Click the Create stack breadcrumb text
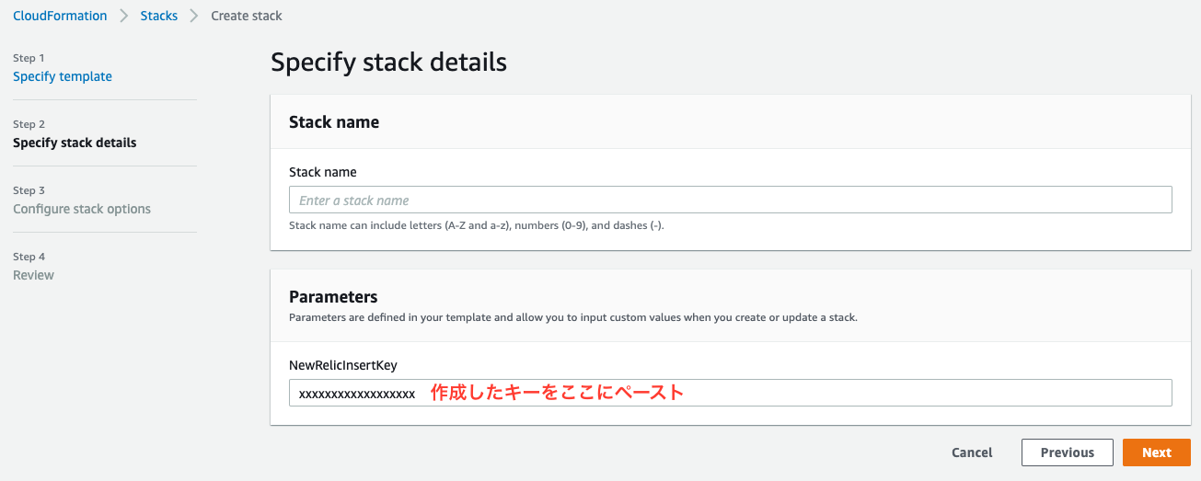1201x481 pixels. pos(247,16)
